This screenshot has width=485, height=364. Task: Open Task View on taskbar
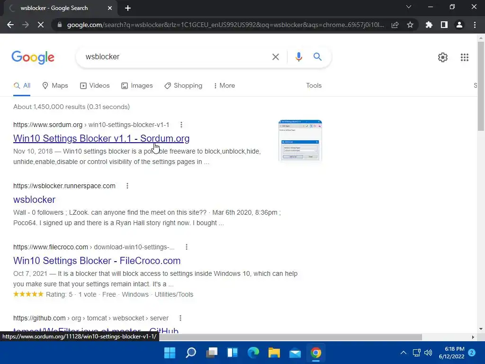[212, 353]
